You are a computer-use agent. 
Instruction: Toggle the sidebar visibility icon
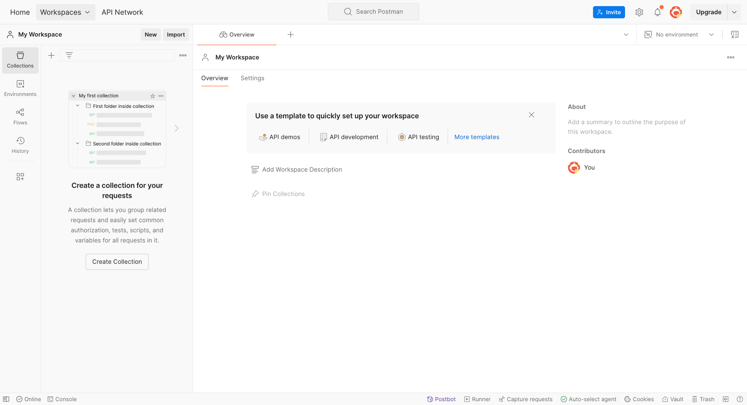[6, 399]
